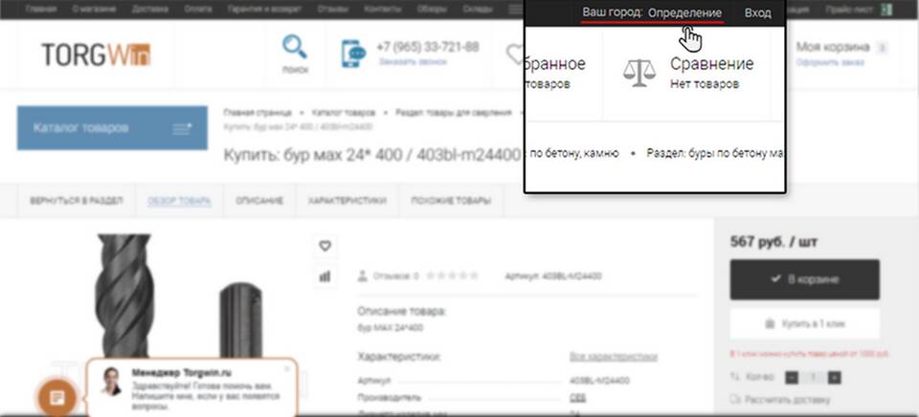This screenshot has width=919, height=417.
Task: Click the magnifier search icon
Action: pyautogui.click(x=295, y=47)
